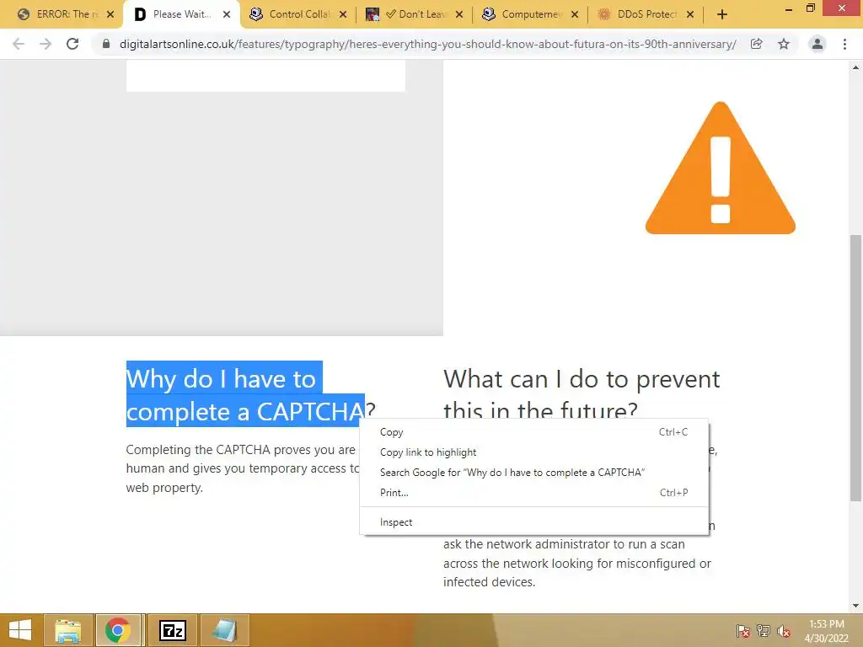The height and width of the screenshot is (647, 863).
Task: Choose Inspect from the context menu
Action: click(x=533, y=522)
